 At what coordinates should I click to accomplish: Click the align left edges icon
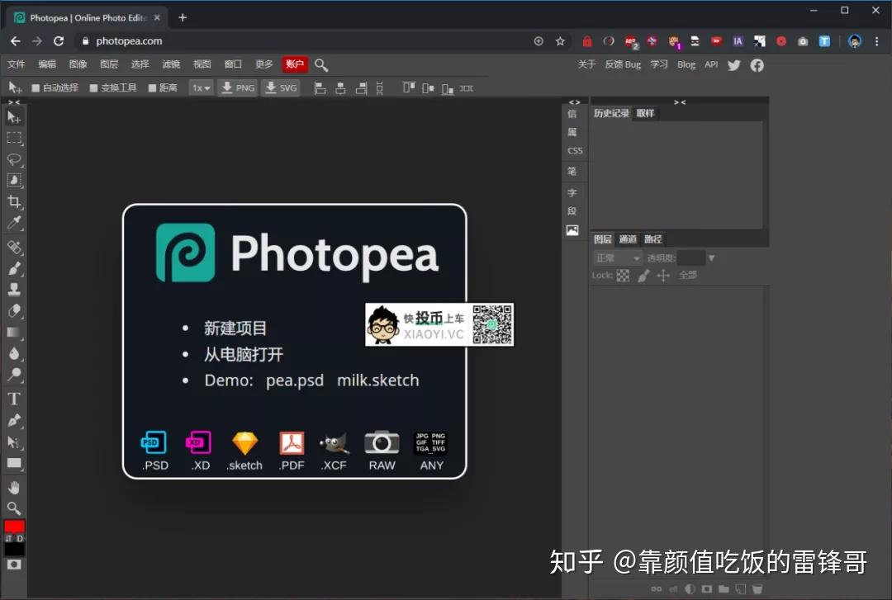320,88
